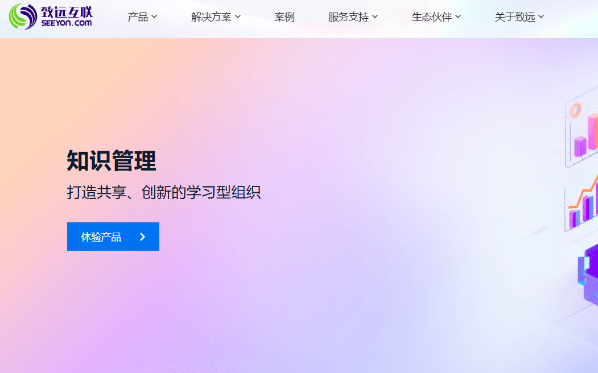Expand the chevron next to 服务支持
598x373 pixels.
pos(375,16)
